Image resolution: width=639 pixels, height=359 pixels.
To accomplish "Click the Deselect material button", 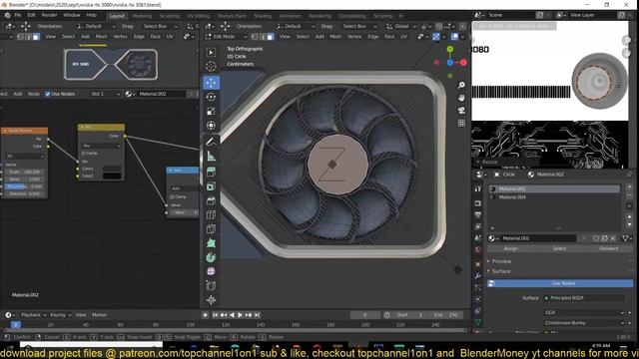I will click(x=608, y=248).
